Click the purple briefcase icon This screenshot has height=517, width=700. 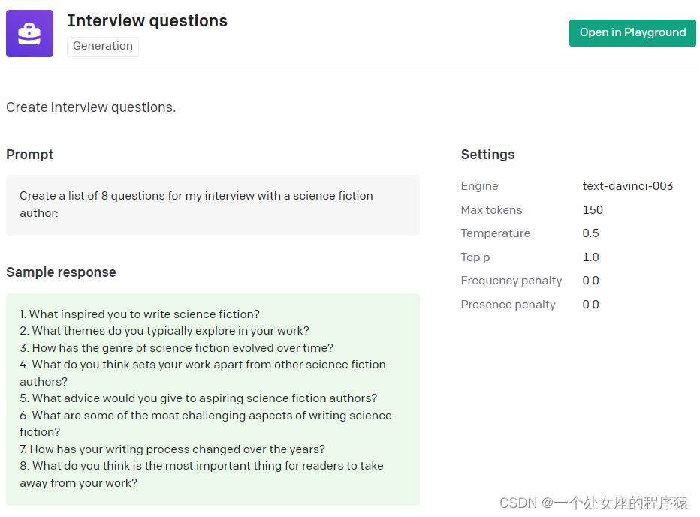point(29,34)
